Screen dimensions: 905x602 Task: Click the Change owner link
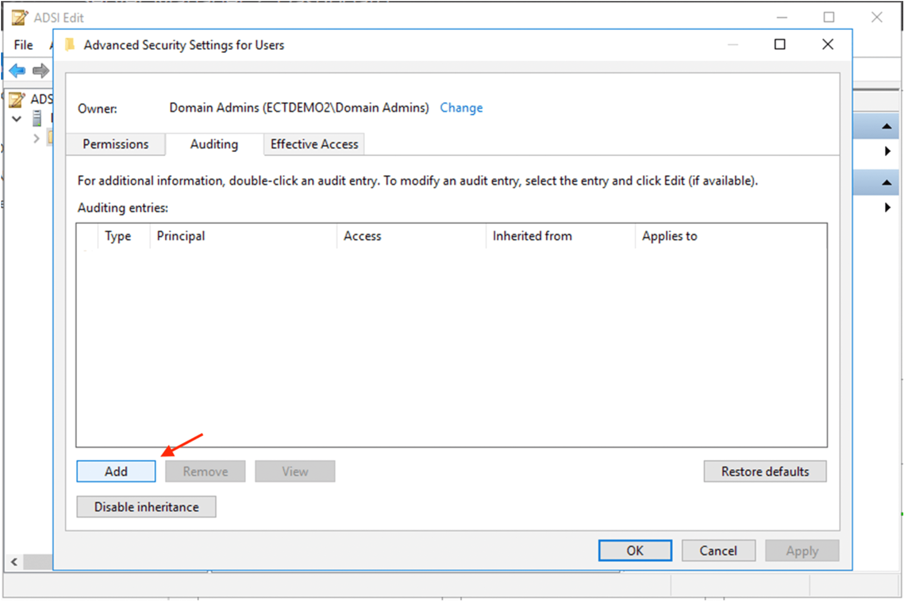click(x=461, y=108)
